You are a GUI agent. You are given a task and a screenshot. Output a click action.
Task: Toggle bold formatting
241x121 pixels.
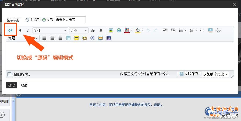[x=20, y=30]
